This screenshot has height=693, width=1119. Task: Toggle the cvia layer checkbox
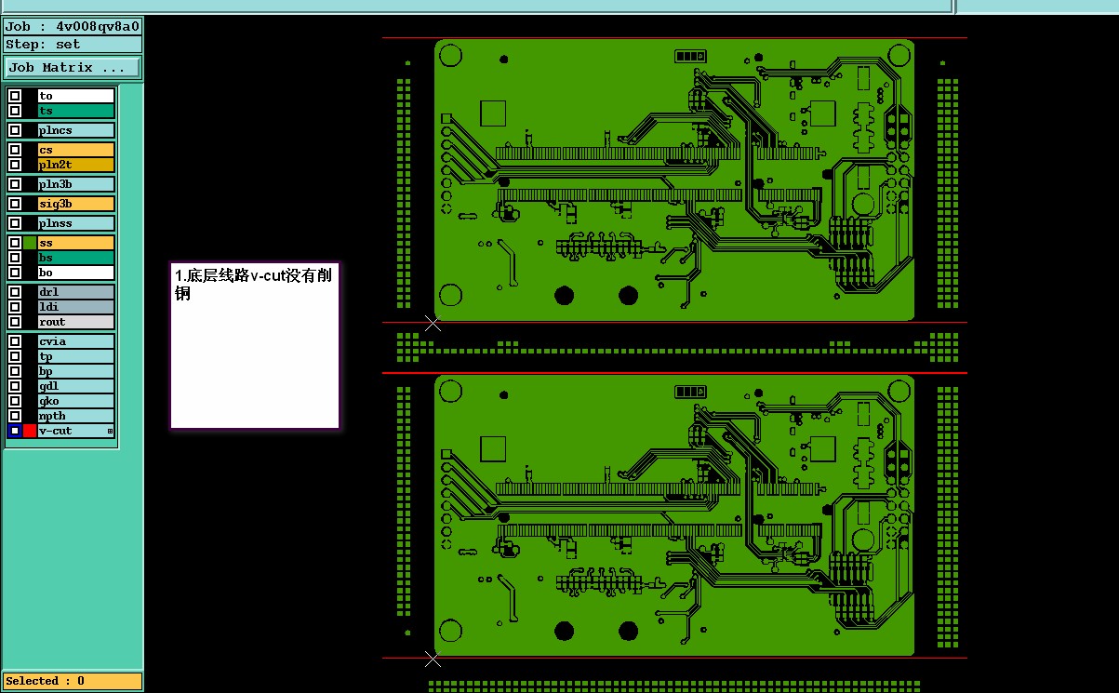click(15, 341)
